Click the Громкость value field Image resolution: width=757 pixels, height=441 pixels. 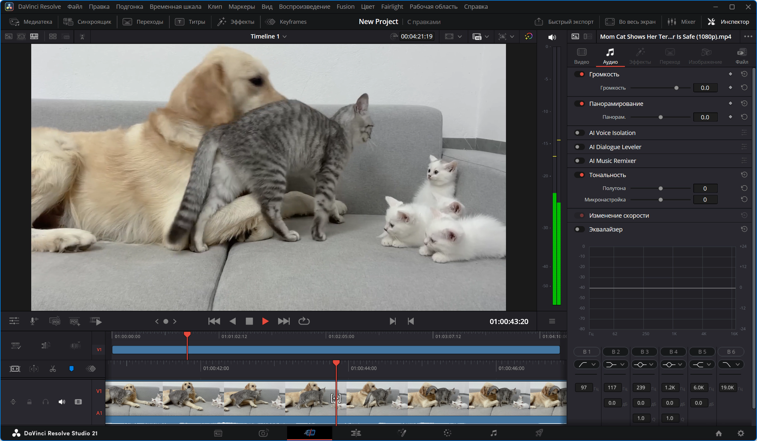(x=705, y=88)
